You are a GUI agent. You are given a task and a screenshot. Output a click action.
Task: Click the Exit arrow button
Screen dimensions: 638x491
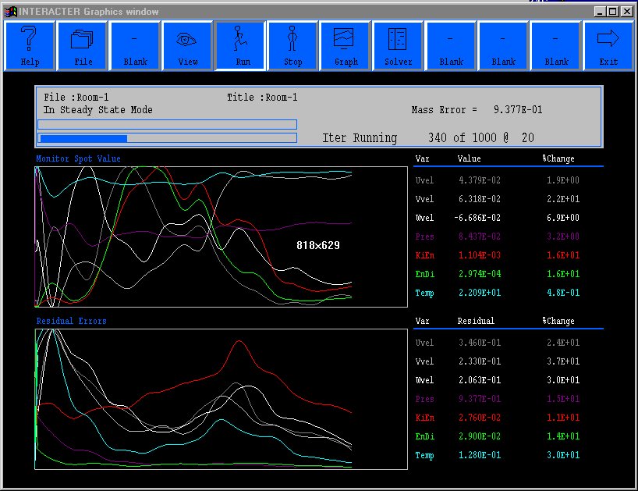click(x=608, y=46)
